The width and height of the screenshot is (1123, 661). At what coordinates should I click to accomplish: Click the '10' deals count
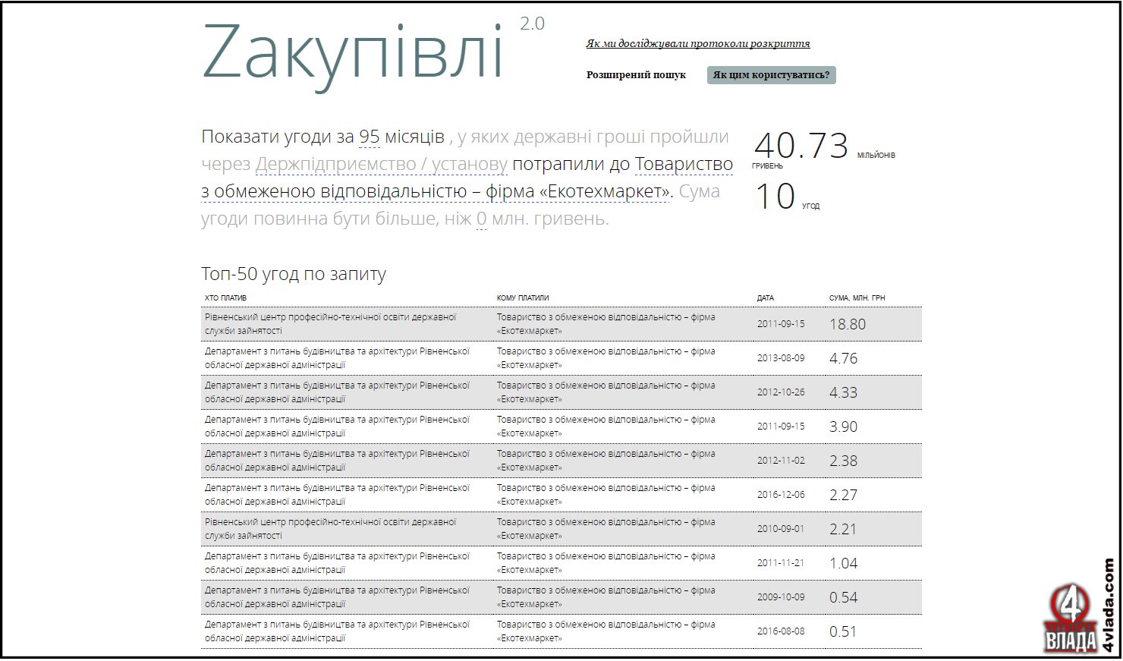774,197
